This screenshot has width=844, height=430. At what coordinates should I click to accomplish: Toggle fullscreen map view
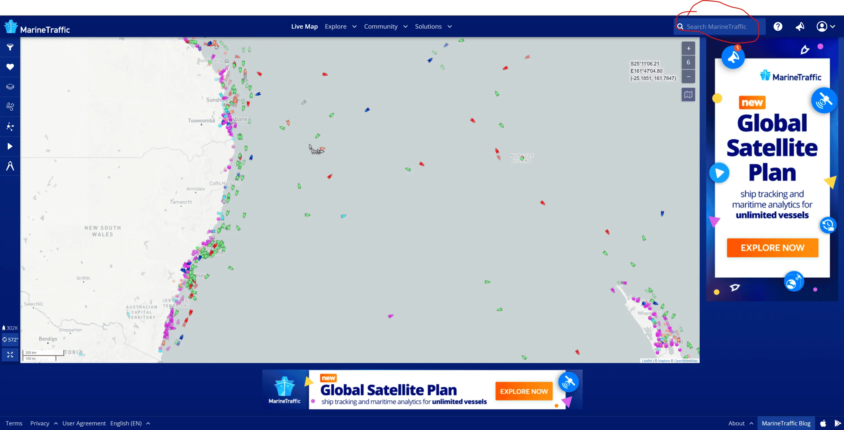click(10, 355)
